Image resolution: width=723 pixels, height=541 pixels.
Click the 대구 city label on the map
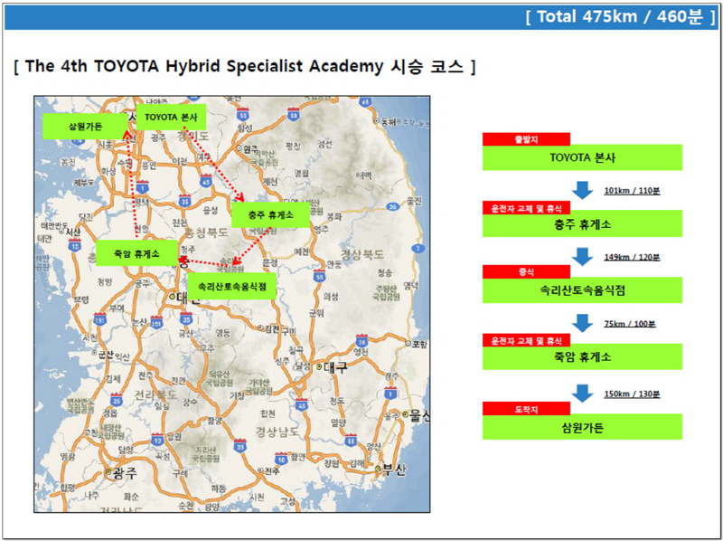[336, 368]
